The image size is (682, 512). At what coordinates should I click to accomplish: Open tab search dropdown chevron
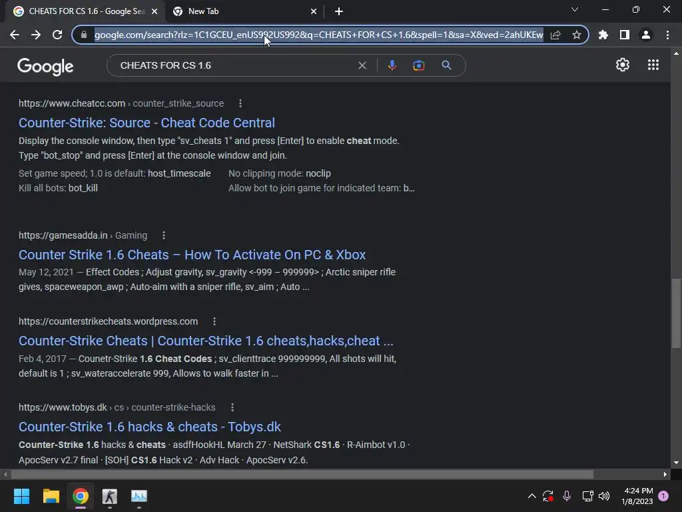click(x=575, y=9)
